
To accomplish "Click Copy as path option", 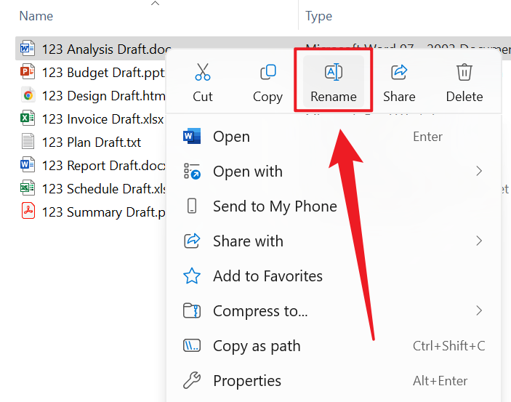I will (257, 346).
